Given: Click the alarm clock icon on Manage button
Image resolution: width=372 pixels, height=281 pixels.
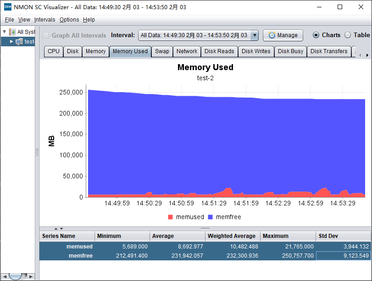Looking at the screenshot, I should coord(272,35).
